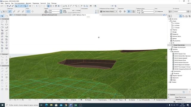191x107 pixels.
Task: Click the scissors Trim icon in toolbar
Action: pos(64,6)
